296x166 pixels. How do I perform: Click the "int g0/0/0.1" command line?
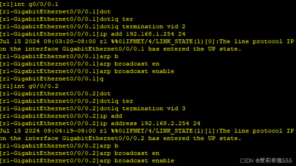(26, 4)
